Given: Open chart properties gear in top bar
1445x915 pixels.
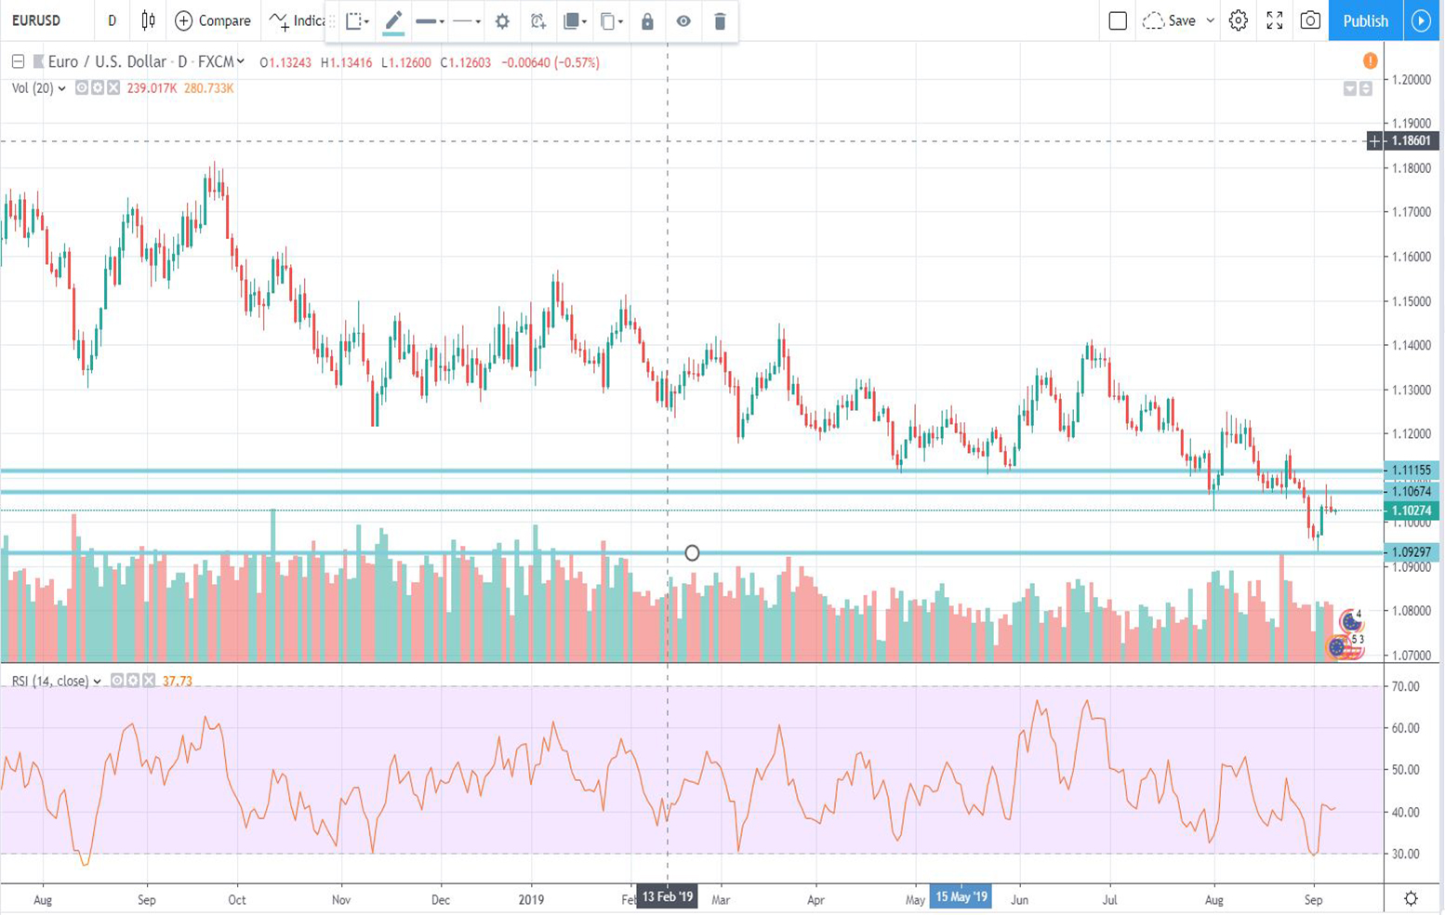Looking at the screenshot, I should click(x=1238, y=20).
